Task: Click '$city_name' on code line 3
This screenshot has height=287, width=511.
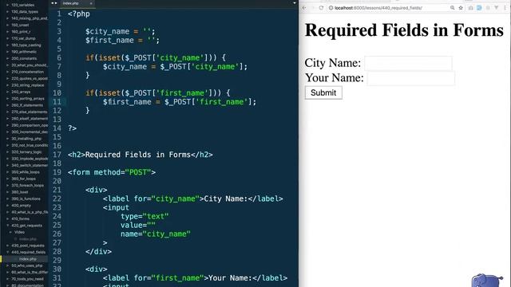Action: pyautogui.click(x=107, y=32)
